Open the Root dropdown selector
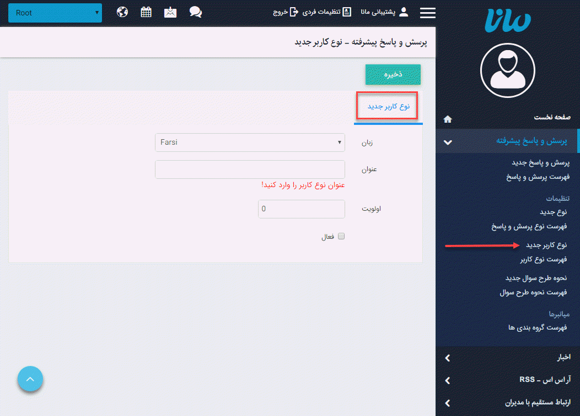This screenshot has width=580, height=416. 55,12
